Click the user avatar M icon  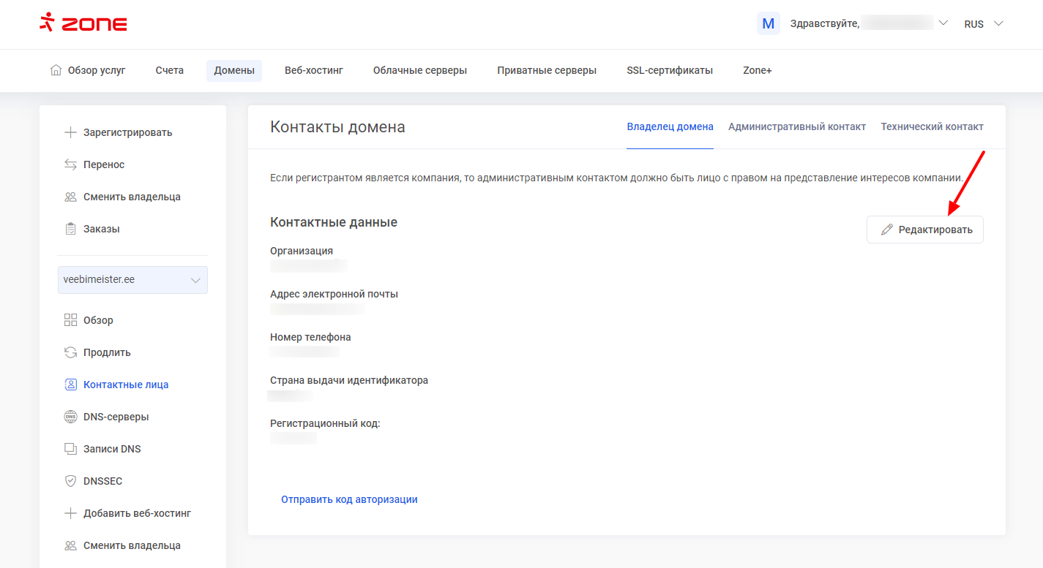[768, 23]
